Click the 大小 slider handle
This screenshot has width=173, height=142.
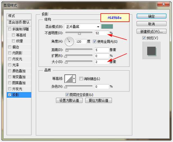66,62
